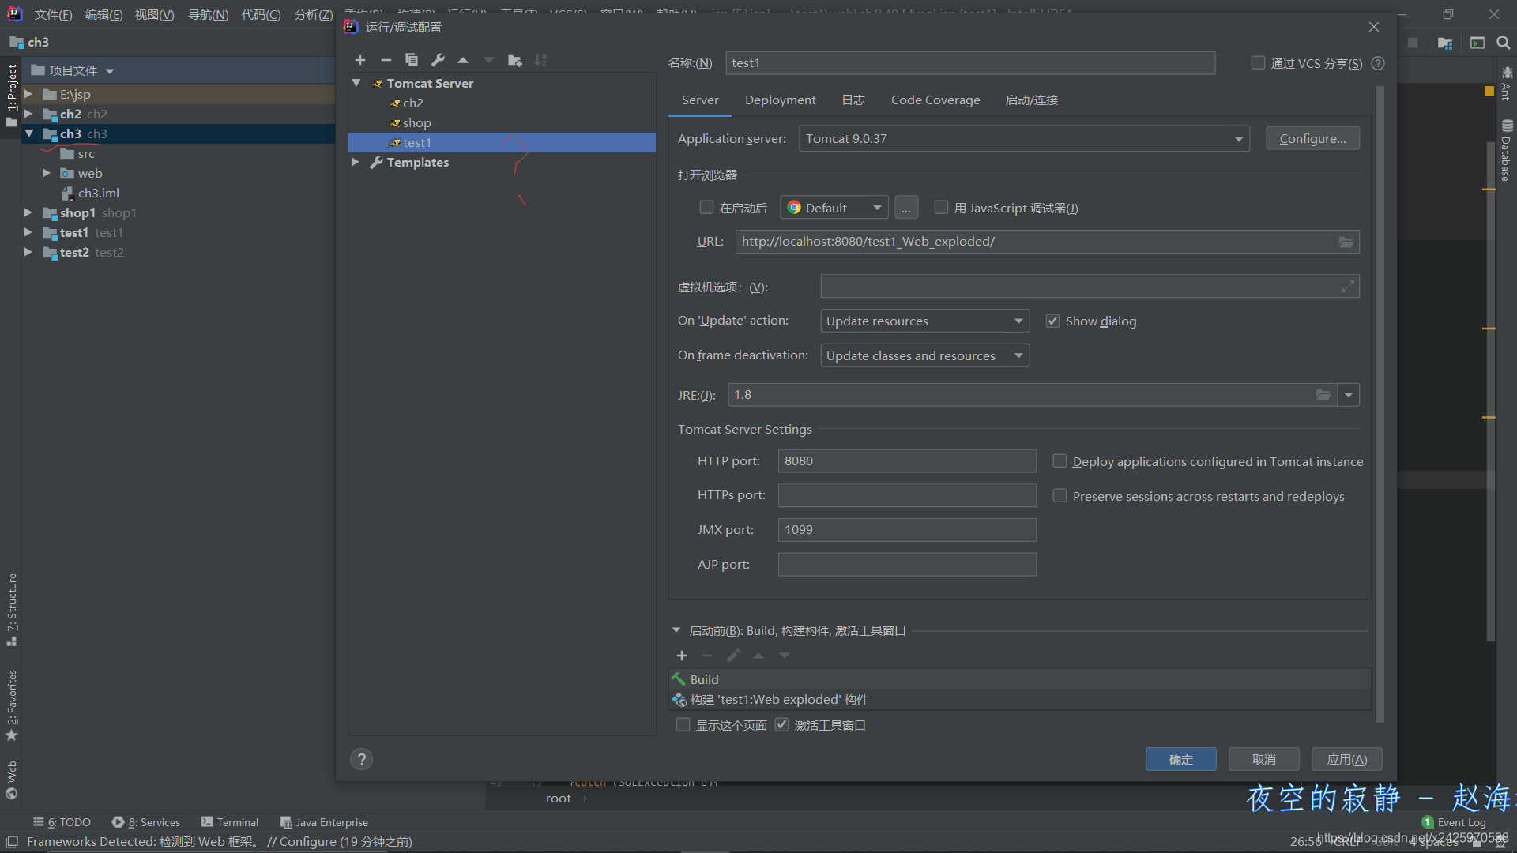Collapse the Tomcat Server node
Image resolution: width=1517 pixels, height=853 pixels.
356,83
